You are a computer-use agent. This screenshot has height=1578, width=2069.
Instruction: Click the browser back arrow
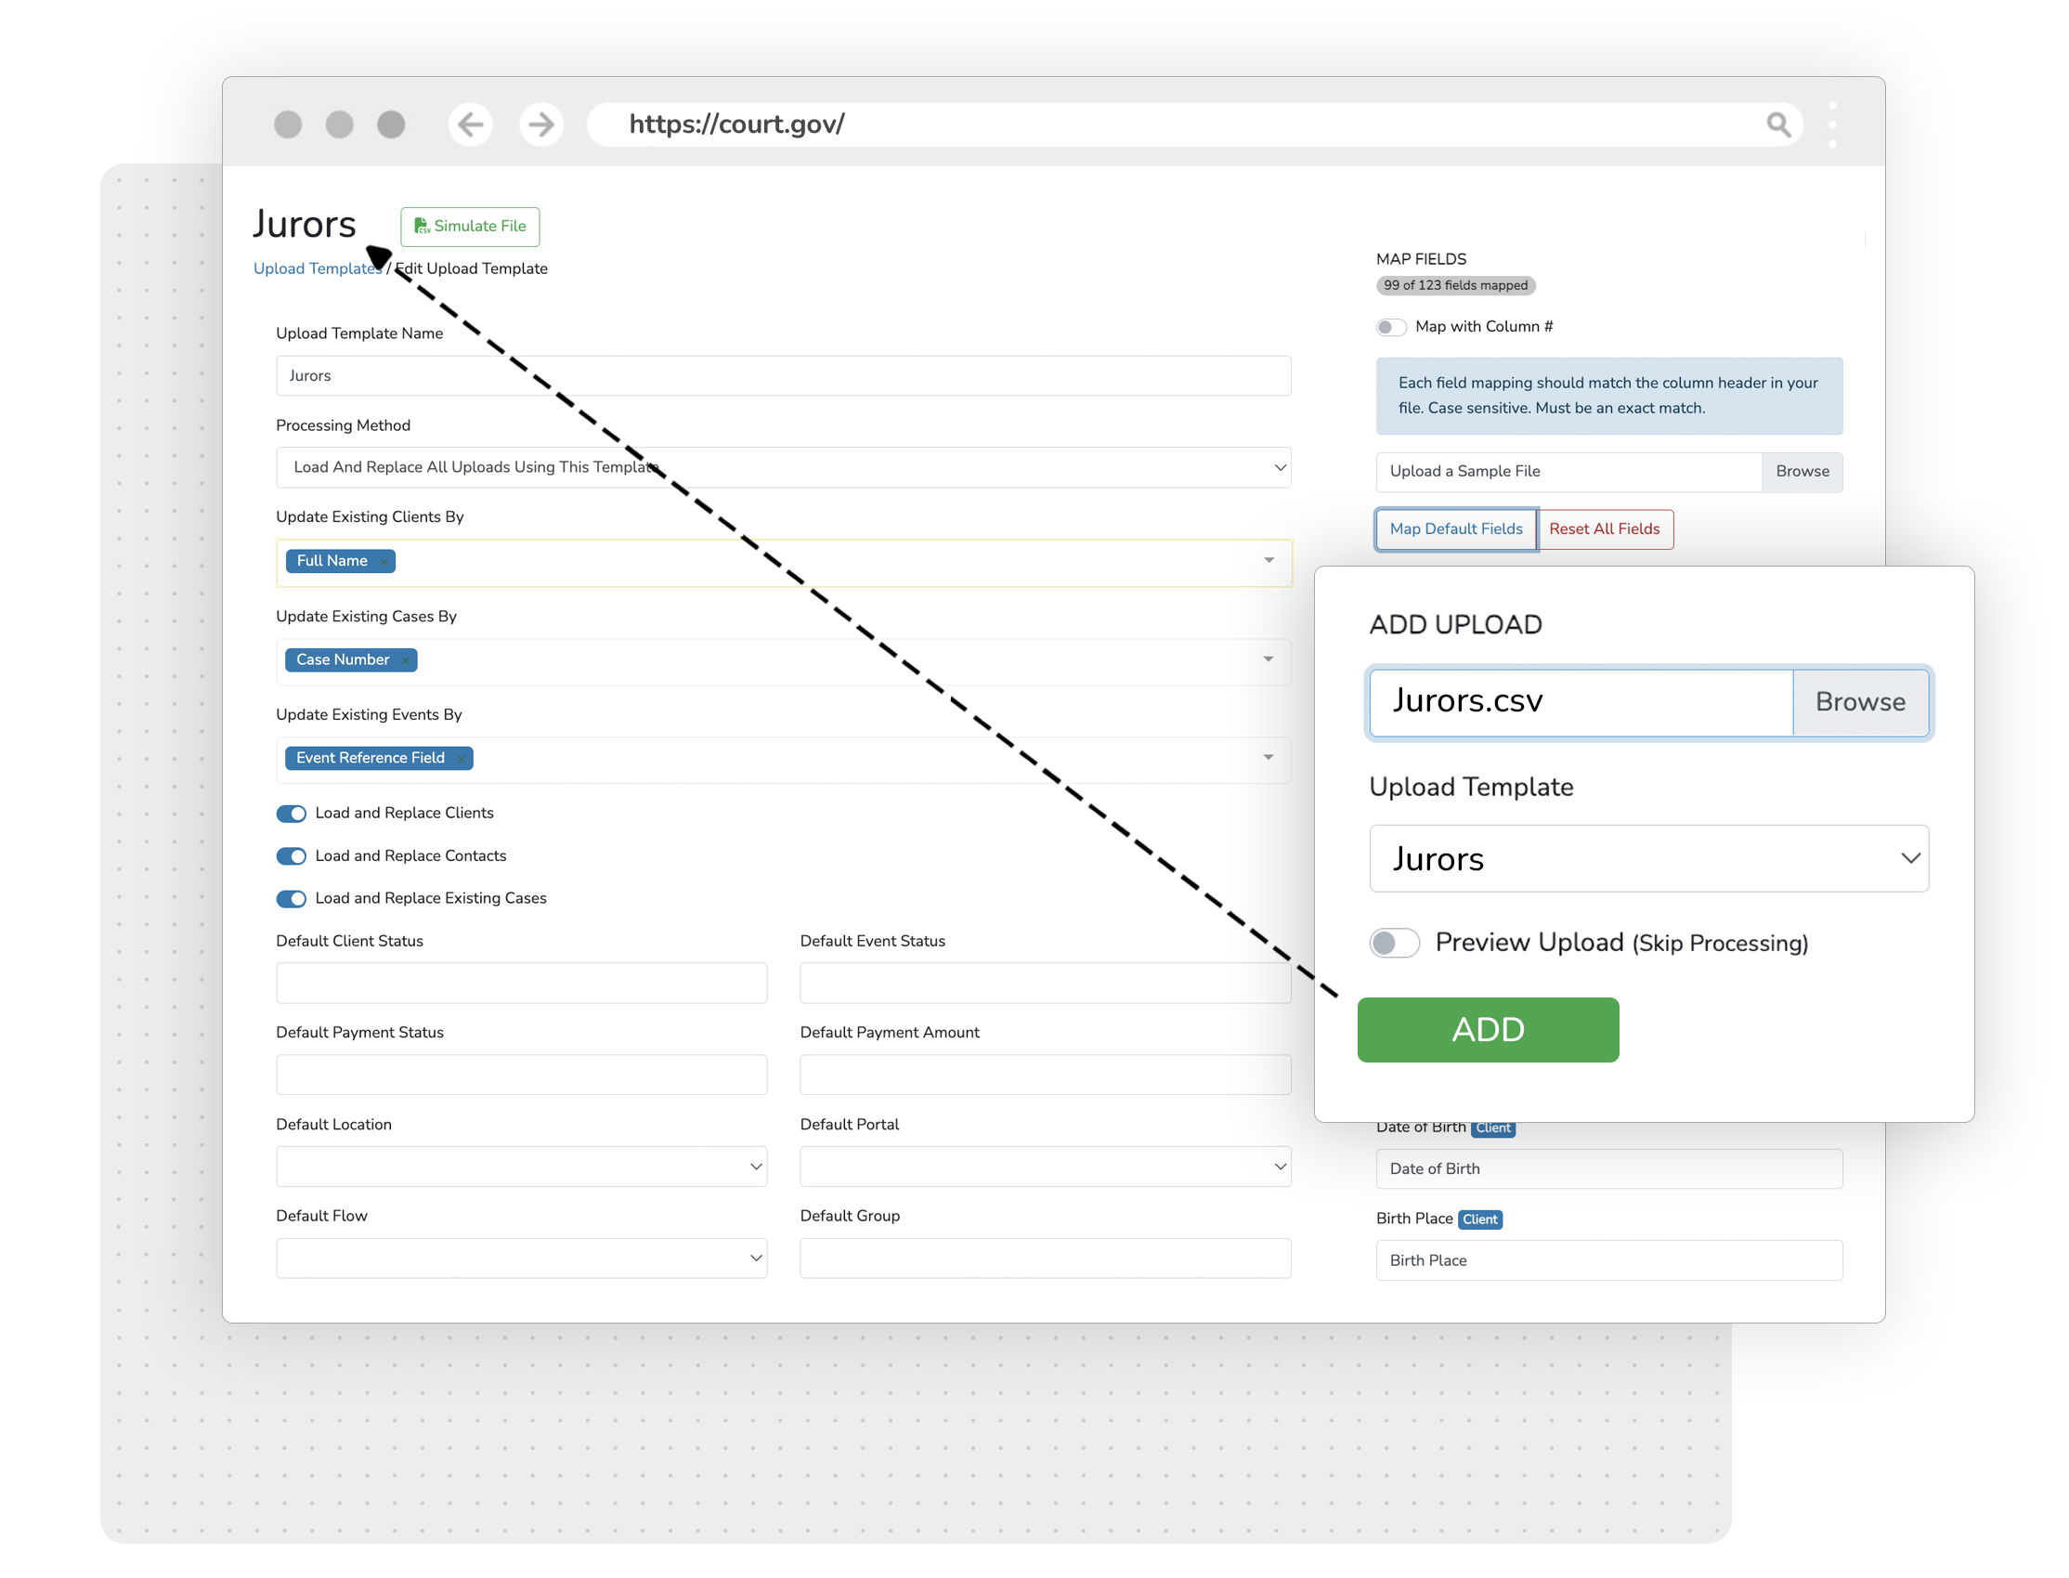pyautogui.click(x=470, y=124)
